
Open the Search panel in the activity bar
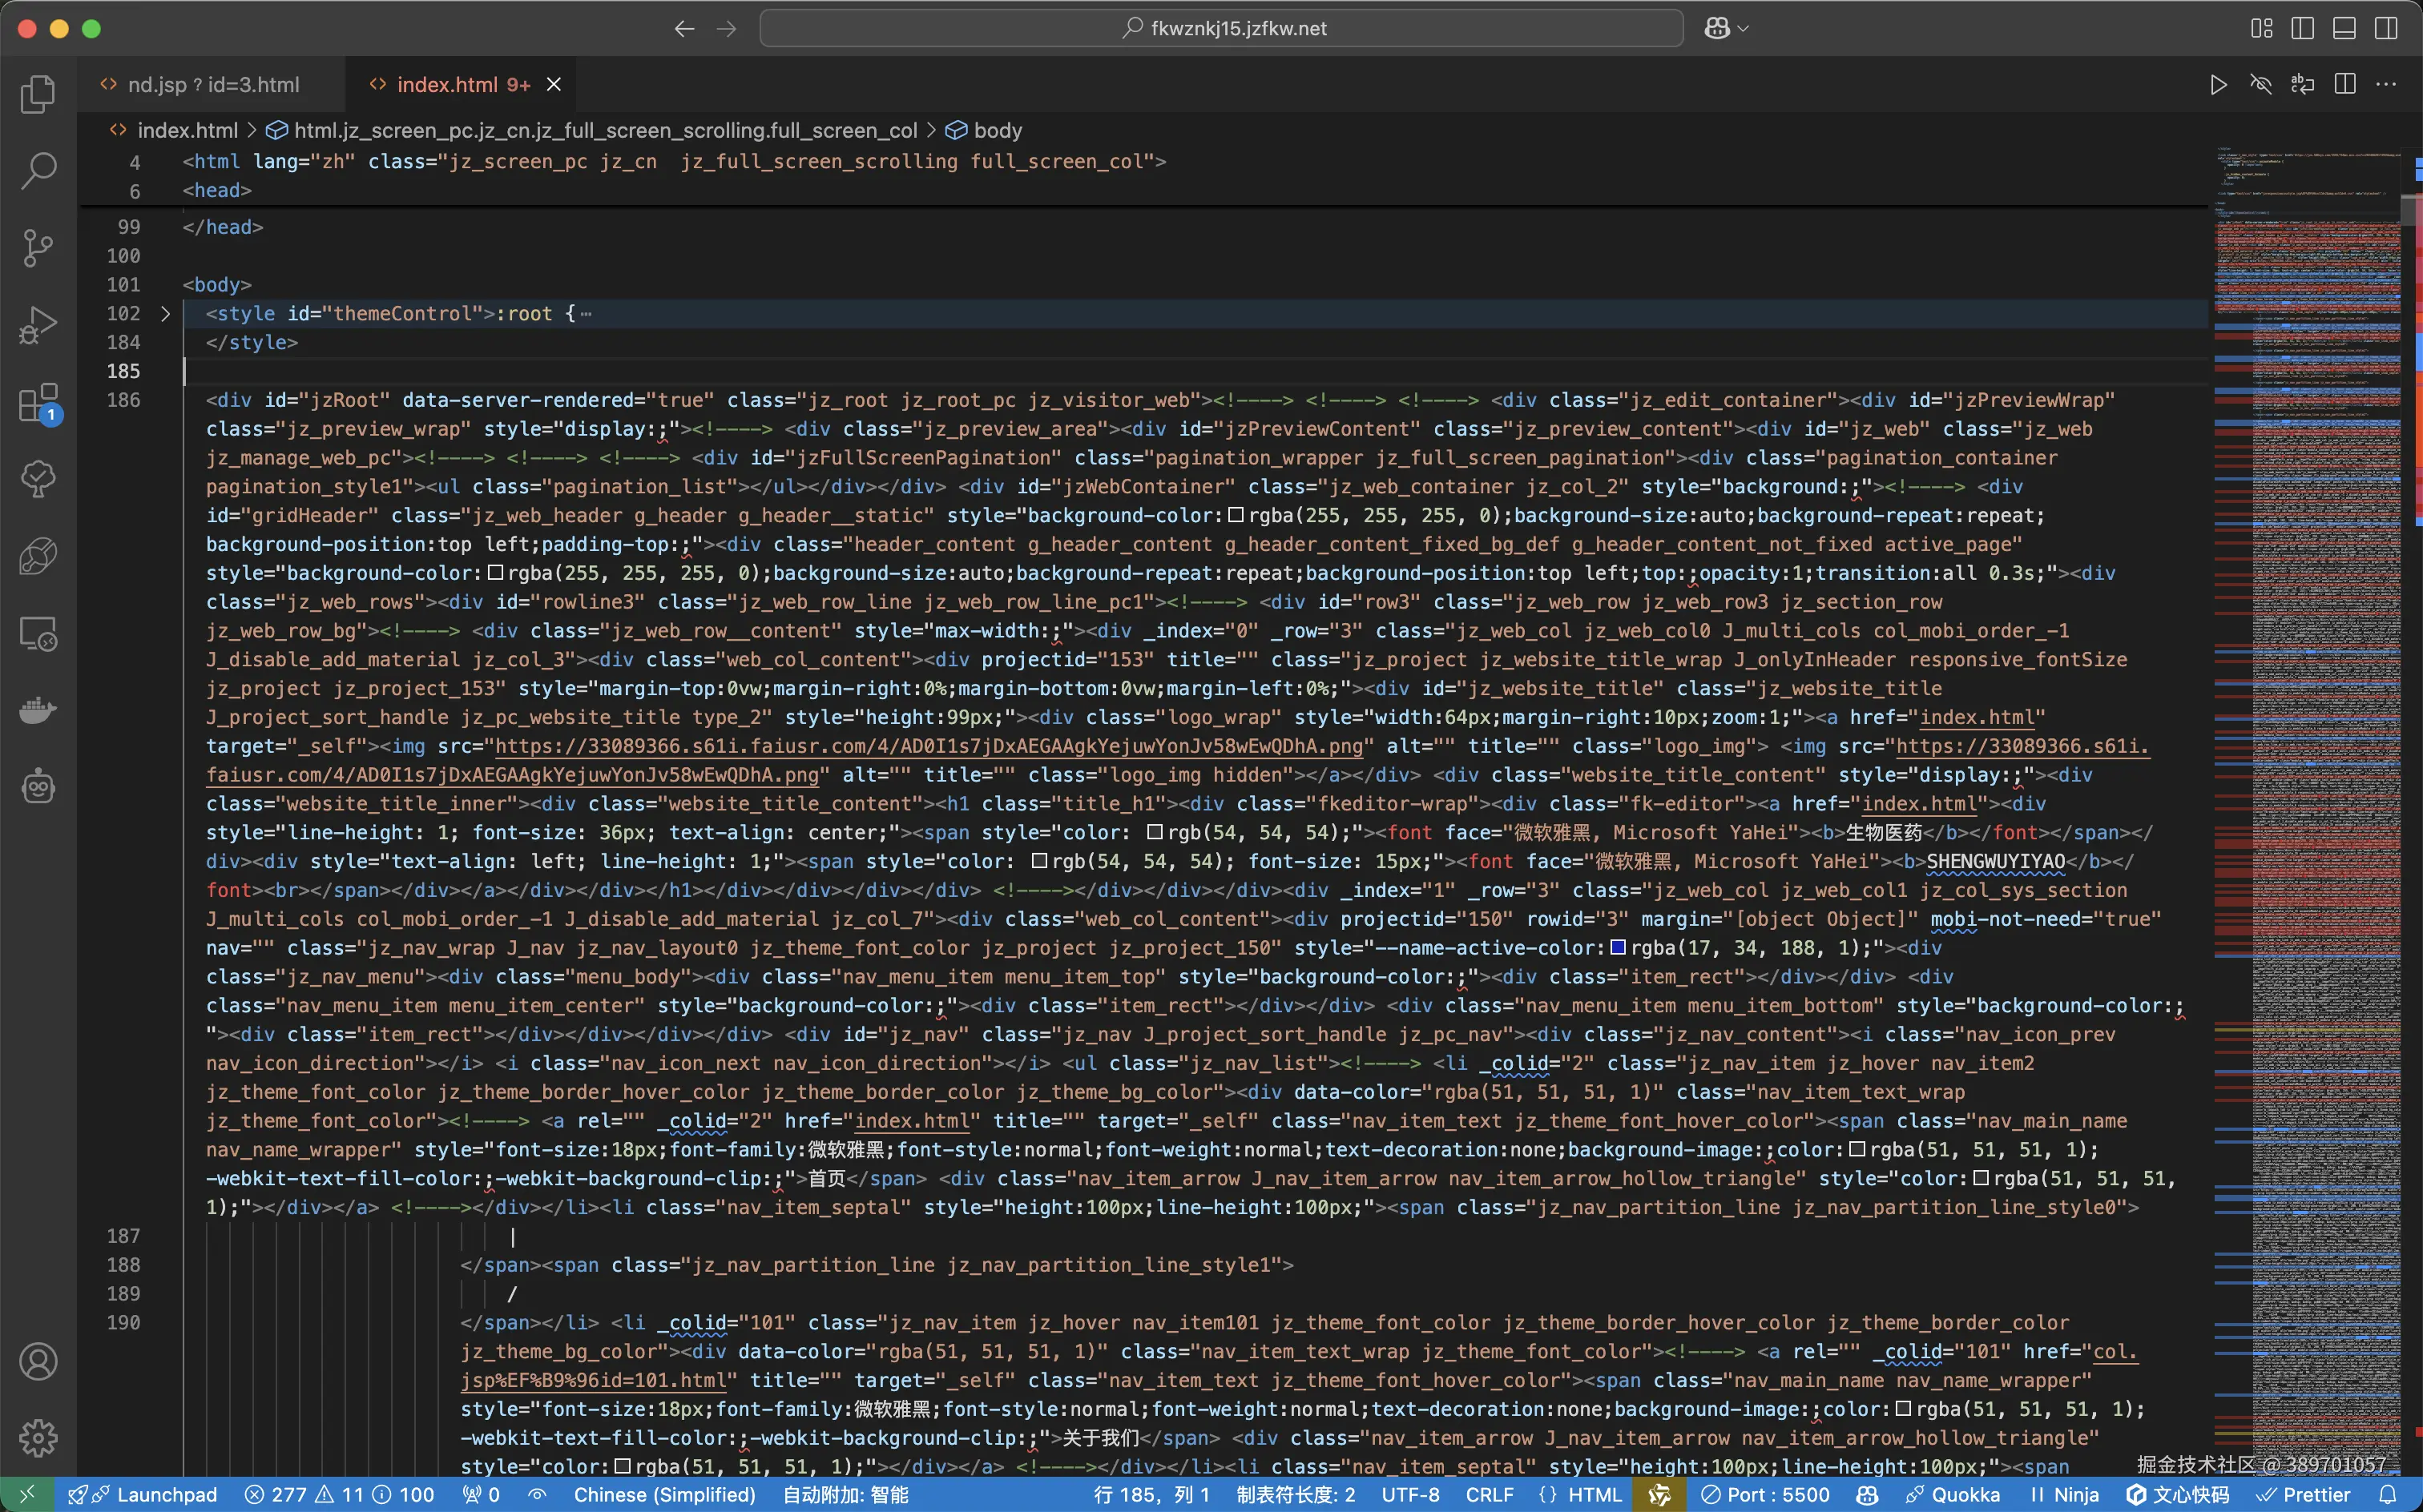coord(38,171)
